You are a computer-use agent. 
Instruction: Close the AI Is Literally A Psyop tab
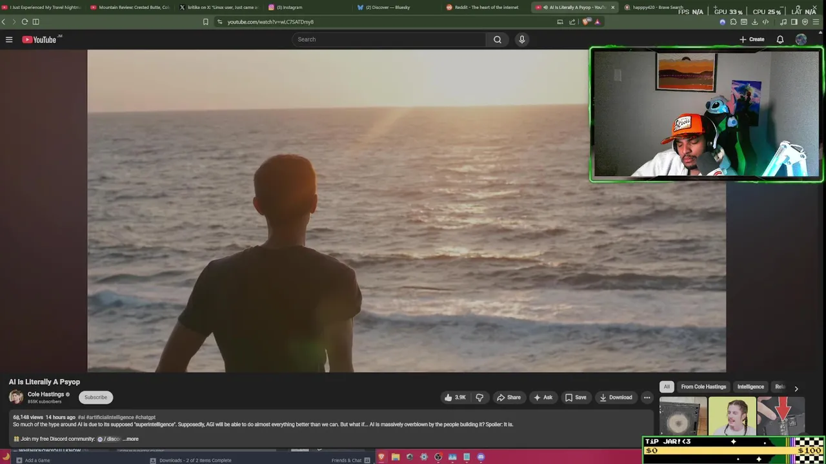pos(613,7)
